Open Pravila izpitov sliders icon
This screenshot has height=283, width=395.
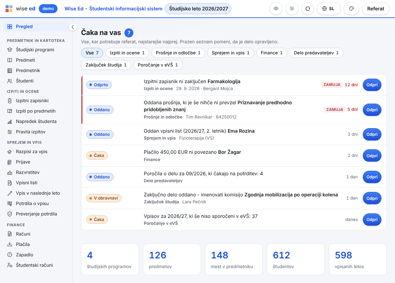click(x=10, y=132)
